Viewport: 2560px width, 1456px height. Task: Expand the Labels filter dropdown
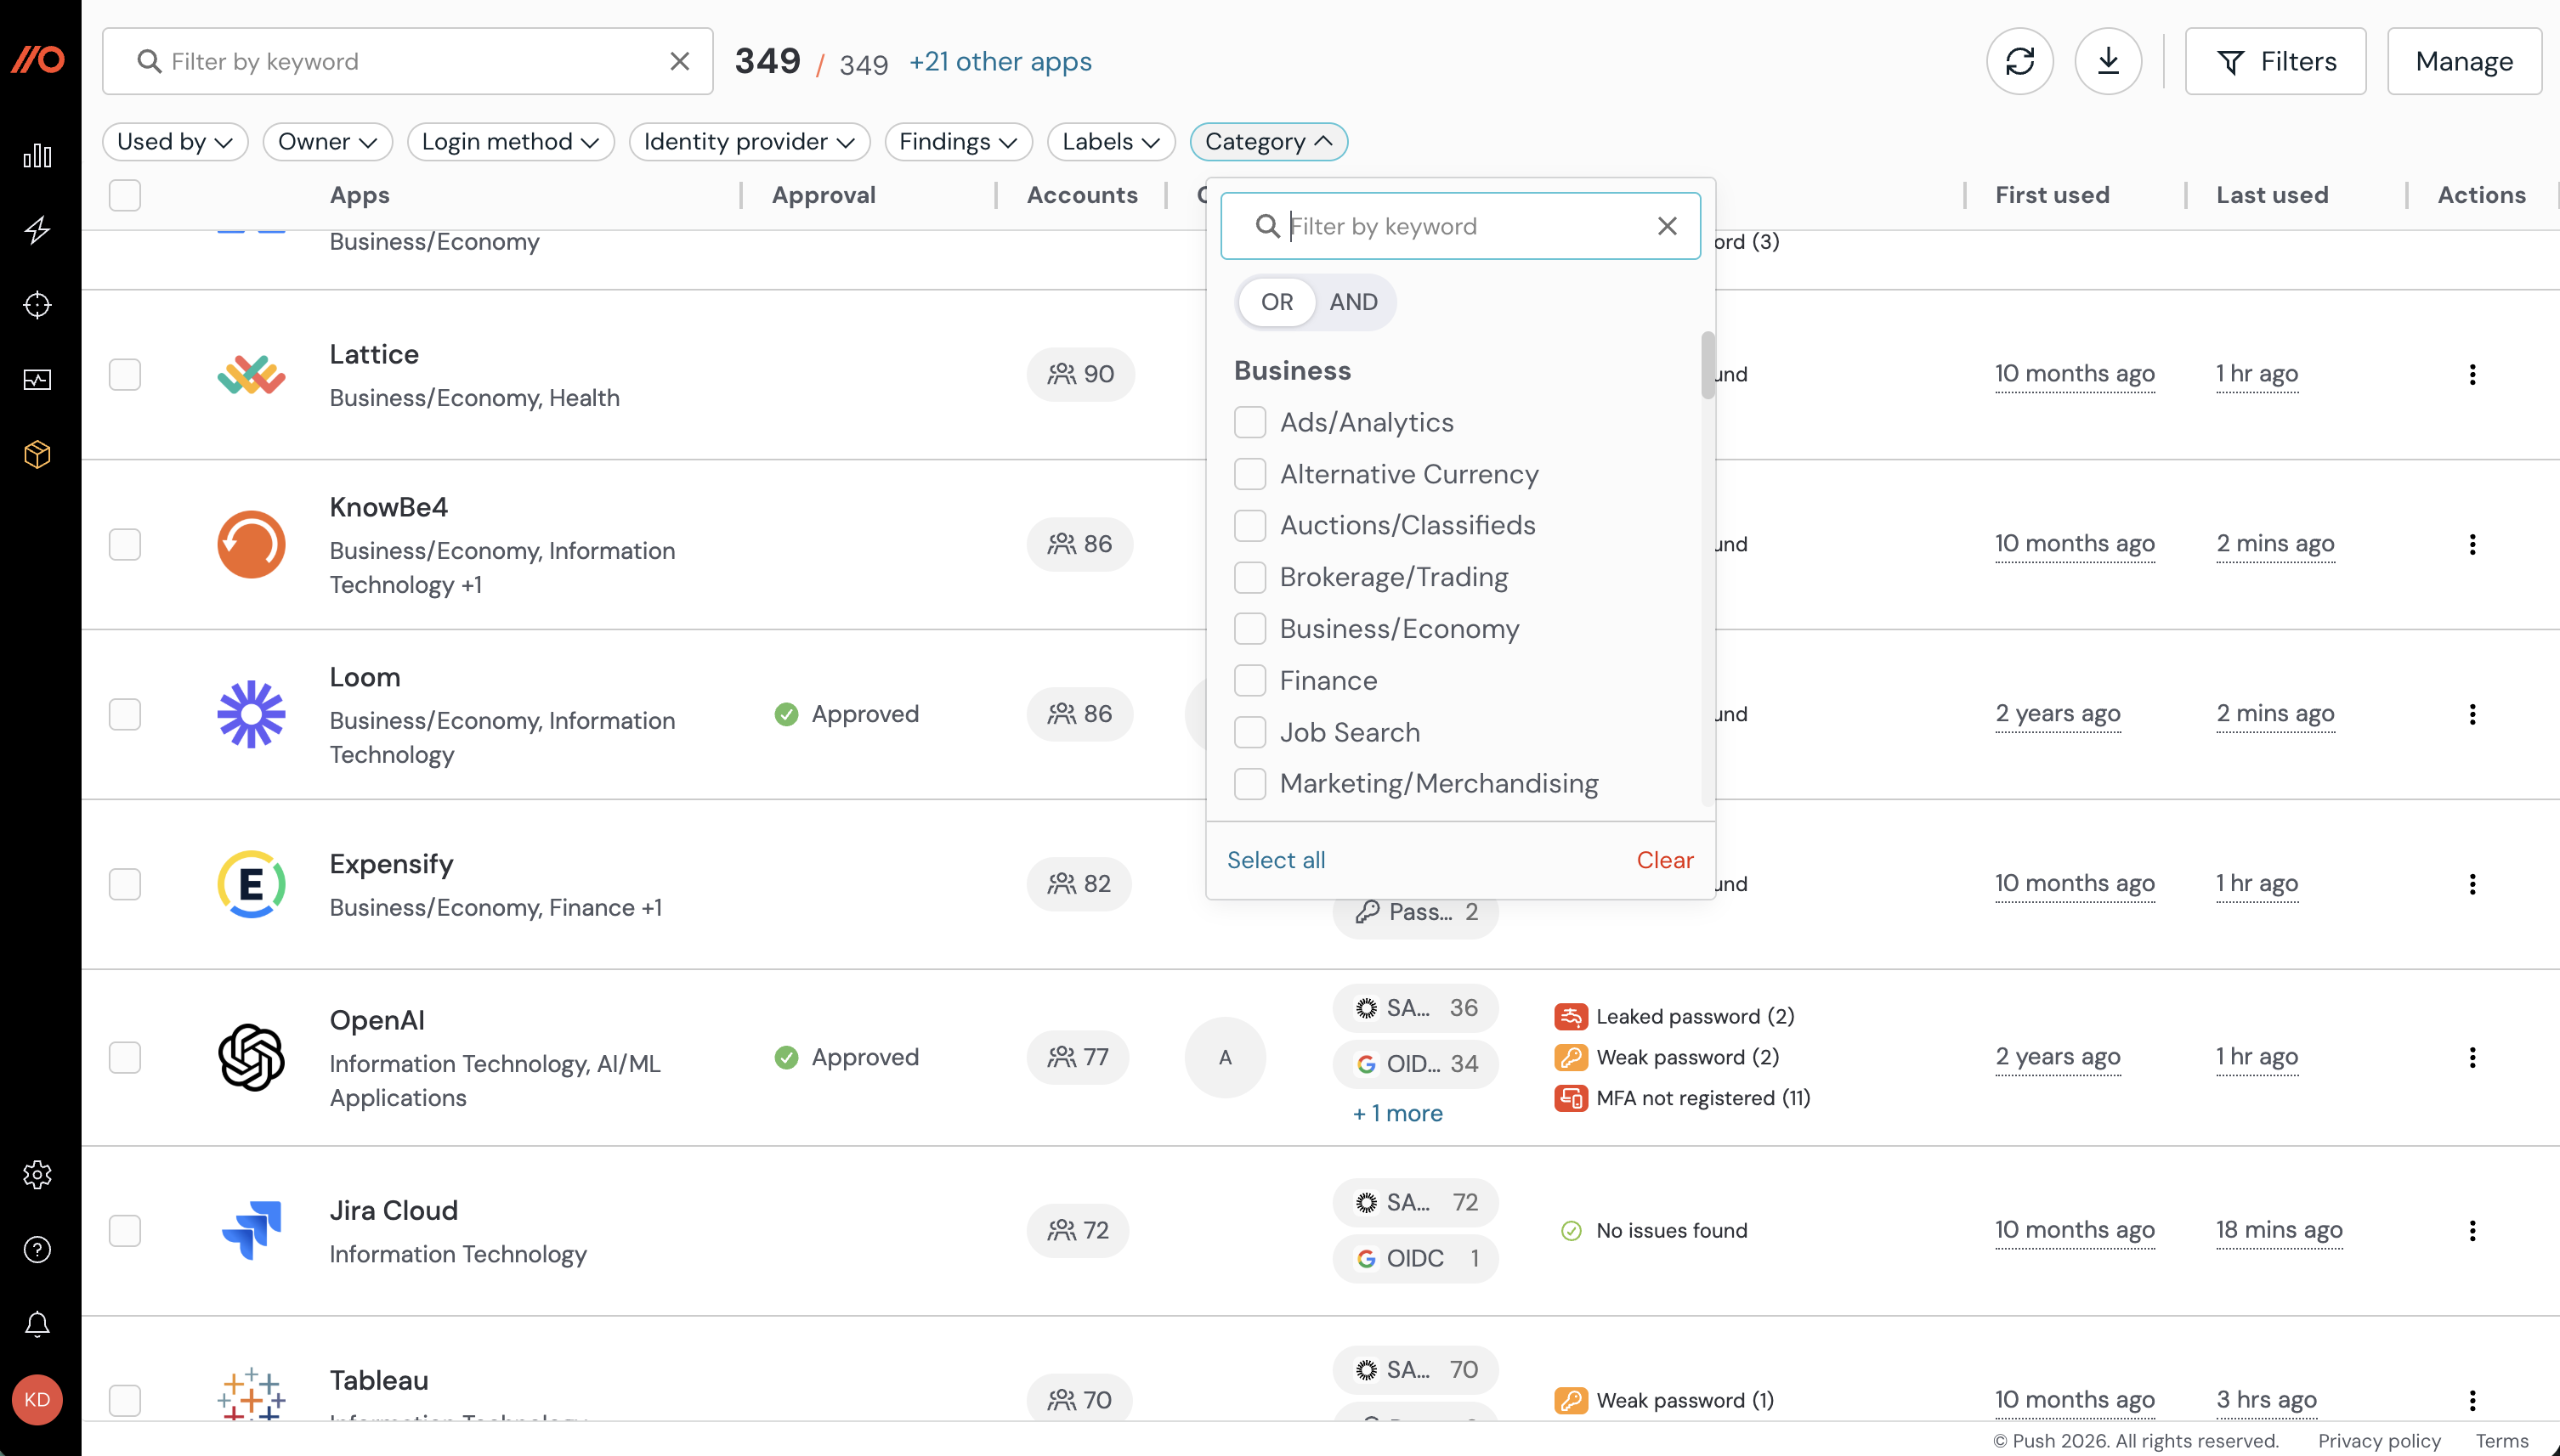click(x=1110, y=142)
